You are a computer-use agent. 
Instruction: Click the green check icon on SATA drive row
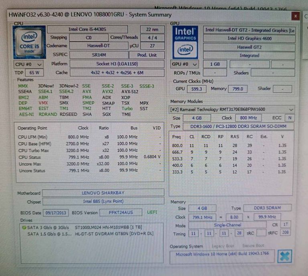[24, 228]
